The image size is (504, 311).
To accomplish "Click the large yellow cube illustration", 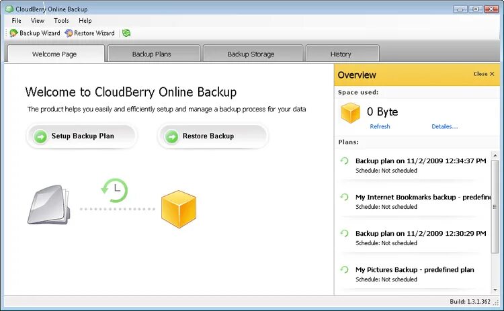I will [179, 209].
